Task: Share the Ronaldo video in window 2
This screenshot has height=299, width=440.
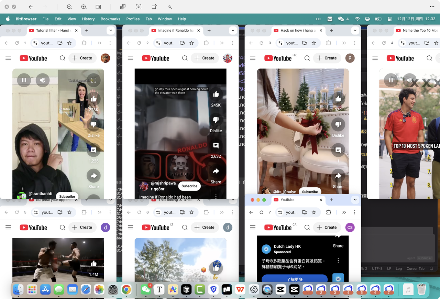Action: 216,171
